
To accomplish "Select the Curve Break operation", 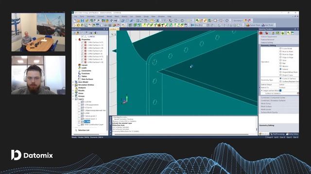I will (280, 48).
